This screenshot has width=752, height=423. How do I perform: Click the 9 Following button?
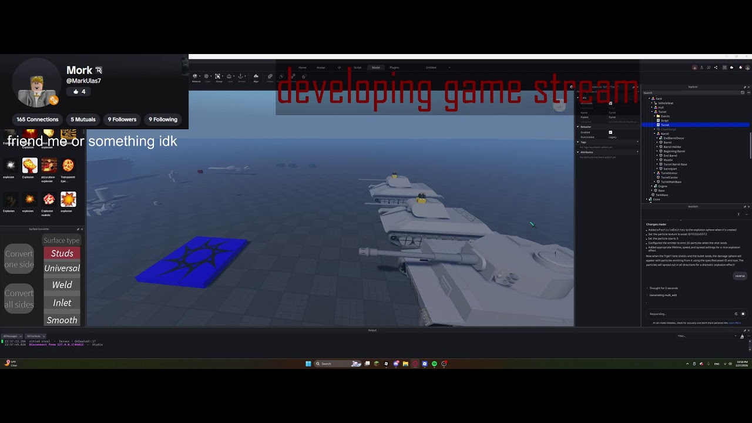[163, 119]
